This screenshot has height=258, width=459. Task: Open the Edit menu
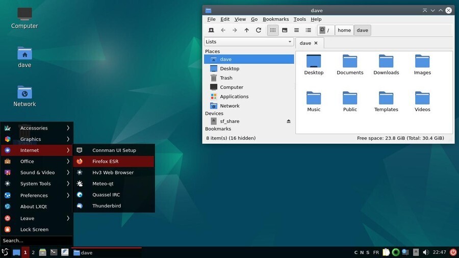225,19
